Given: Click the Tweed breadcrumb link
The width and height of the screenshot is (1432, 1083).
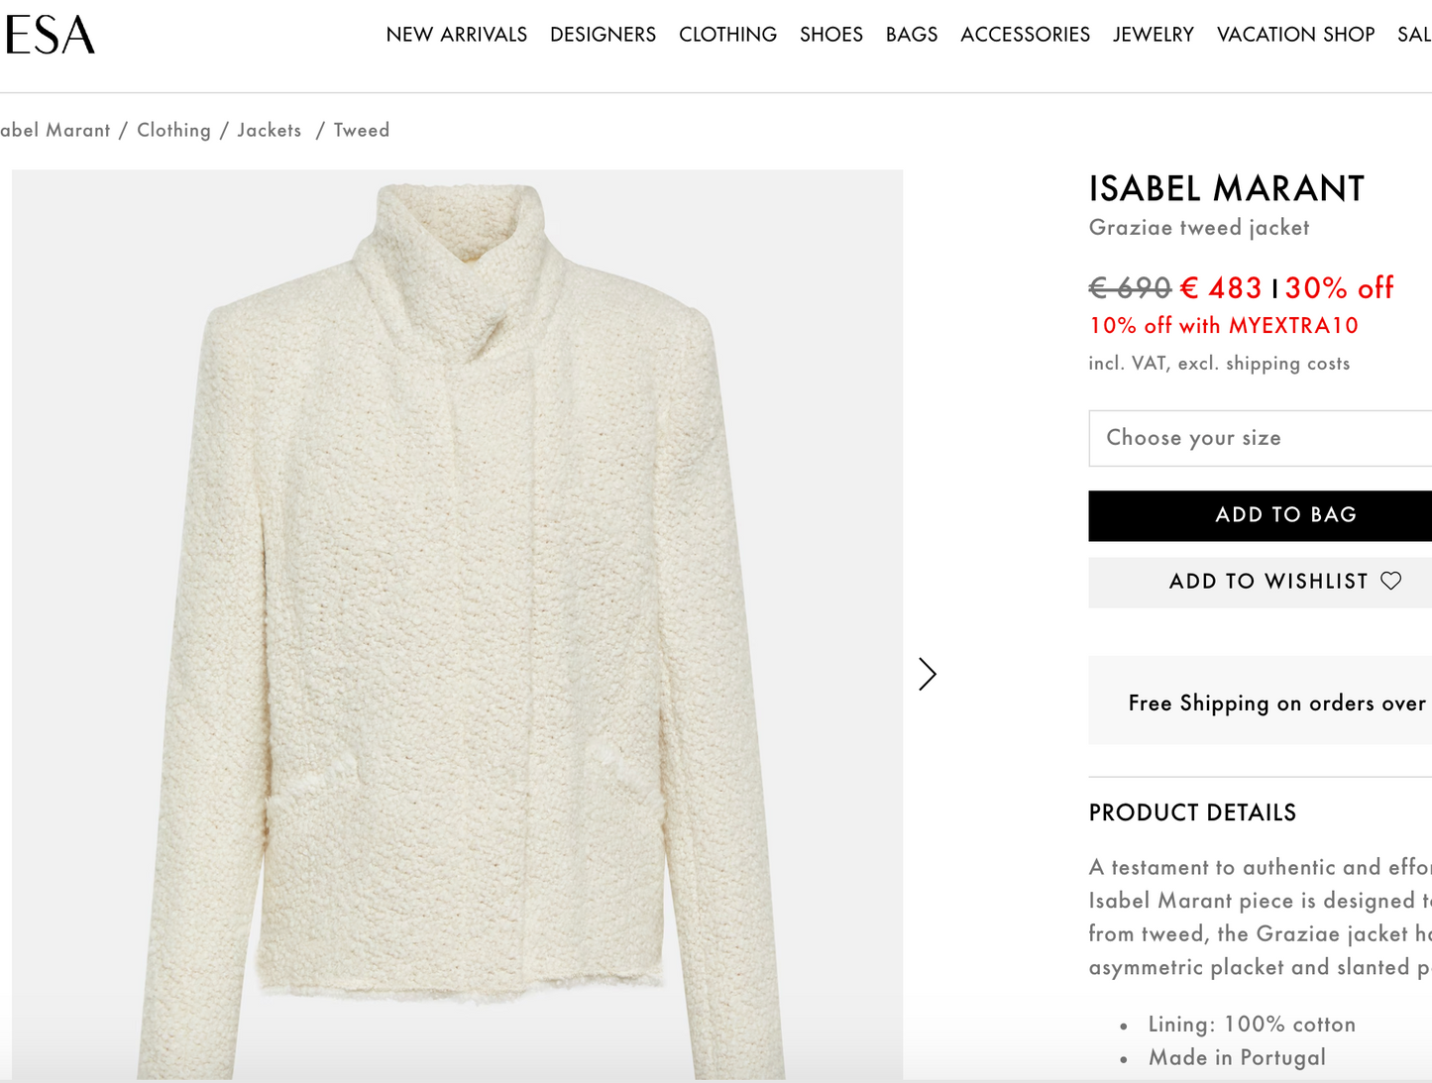Looking at the screenshot, I should pyautogui.click(x=361, y=130).
